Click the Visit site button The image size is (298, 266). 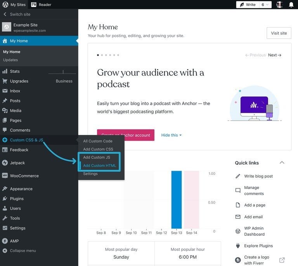(279, 33)
